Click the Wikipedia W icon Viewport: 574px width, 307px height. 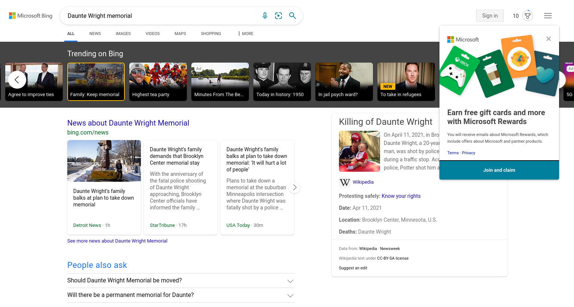pos(345,182)
